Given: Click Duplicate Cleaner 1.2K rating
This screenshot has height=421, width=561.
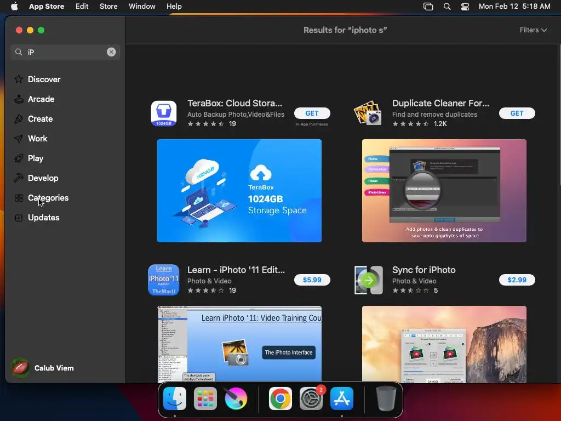Looking at the screenshot, I should pos(419,124).
